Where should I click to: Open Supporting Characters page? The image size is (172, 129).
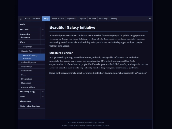30,36
